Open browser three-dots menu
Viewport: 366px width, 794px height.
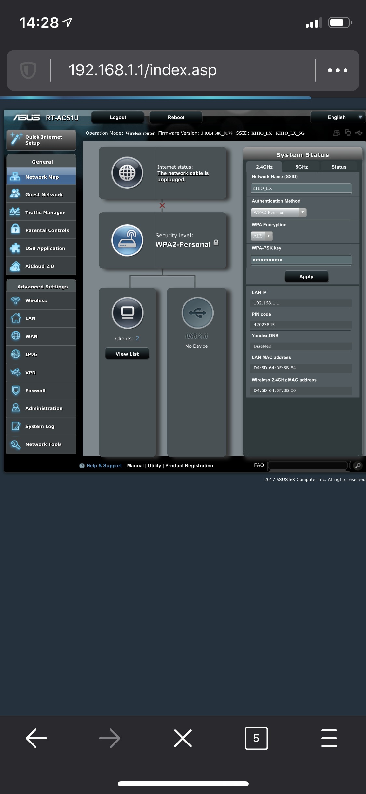pos(338,70)
